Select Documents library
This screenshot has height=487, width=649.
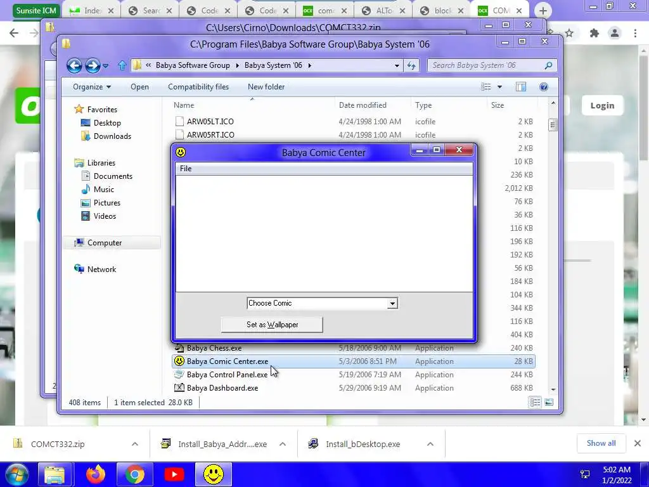coord(113,176)
